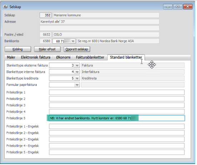Open the Bankkonto account dropdown

(x=73, y=41)
